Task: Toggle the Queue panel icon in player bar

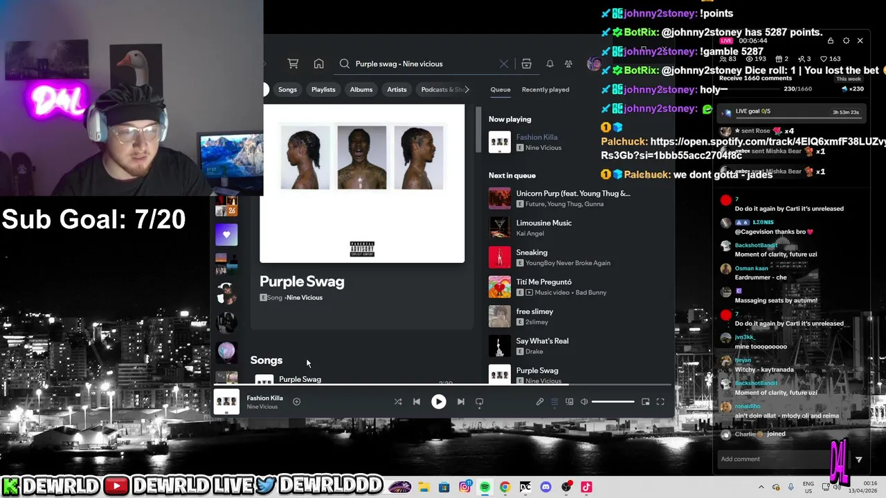Action: (554, 401)
